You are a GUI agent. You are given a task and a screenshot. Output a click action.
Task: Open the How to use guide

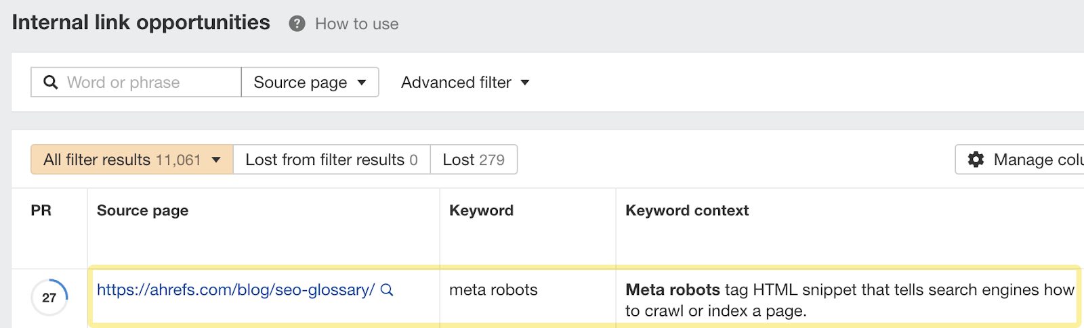(x=356, y=24)
